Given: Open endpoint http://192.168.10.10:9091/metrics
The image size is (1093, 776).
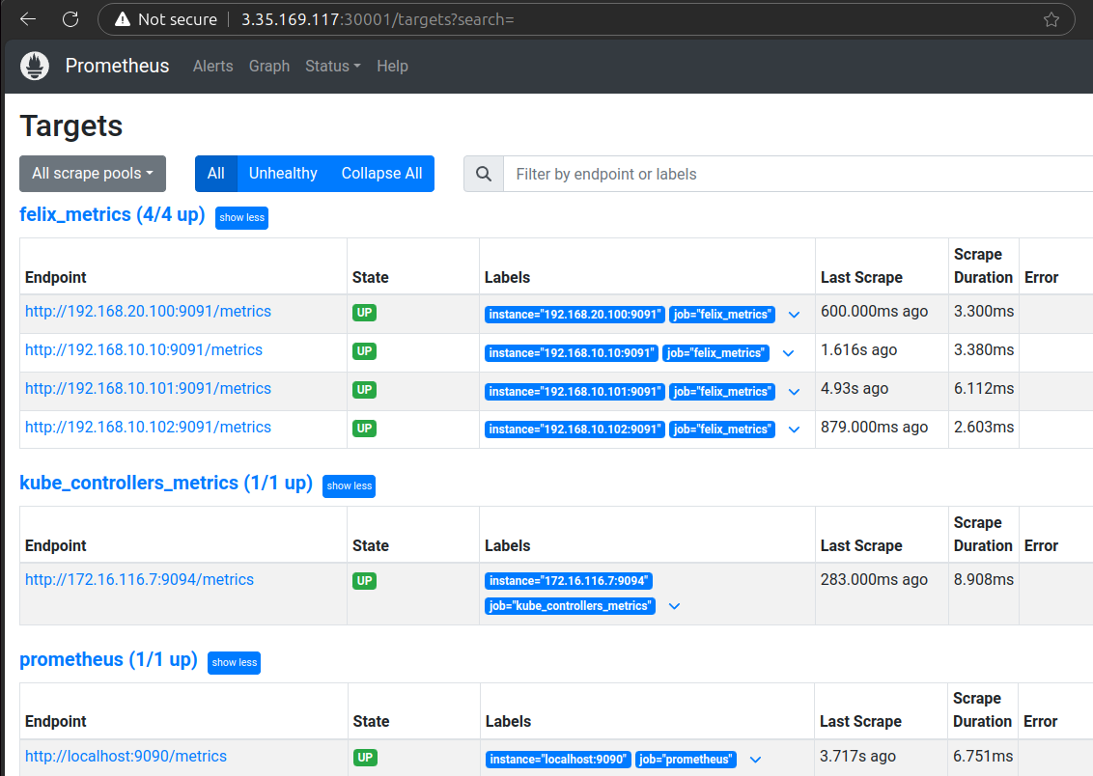Looking at the screenshot, I should 144,349.
